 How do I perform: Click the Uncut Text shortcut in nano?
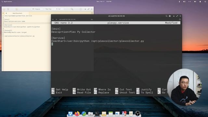pyautogui.click(x=125, y=93)
